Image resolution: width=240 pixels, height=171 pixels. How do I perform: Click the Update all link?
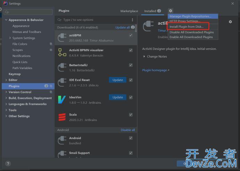pos(123,27)
